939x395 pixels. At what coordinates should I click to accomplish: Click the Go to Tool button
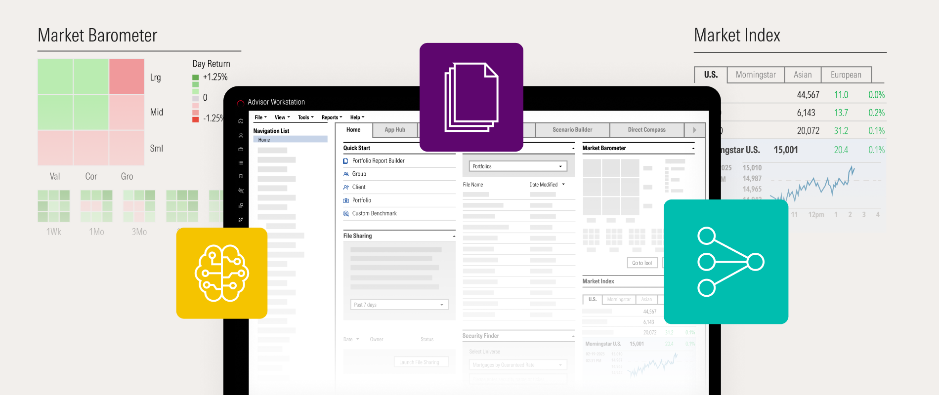pos(642,263)
